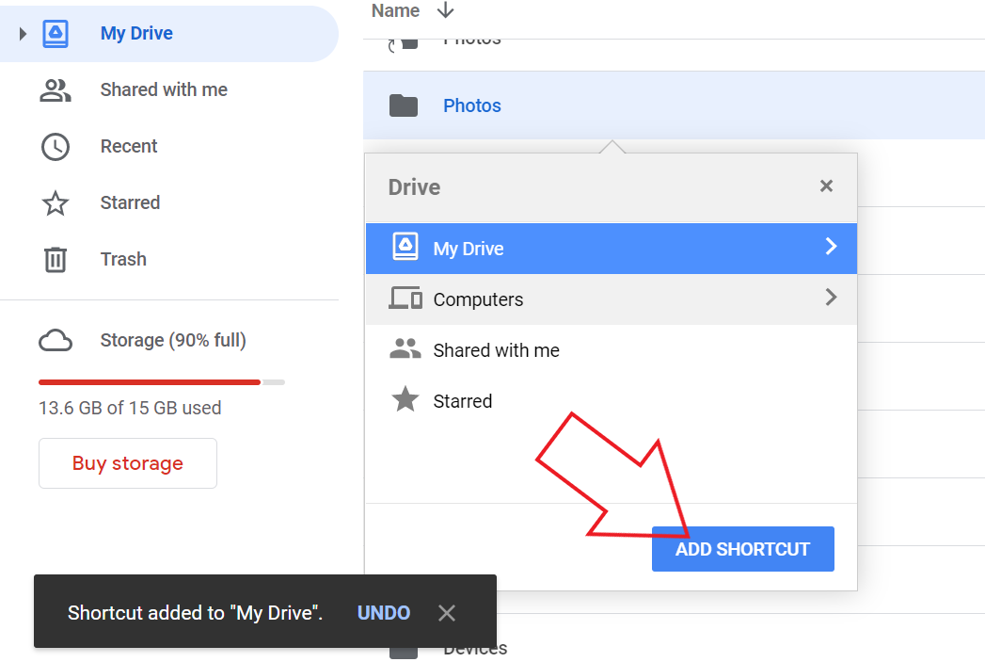Open the Trash view

[124, 260]
